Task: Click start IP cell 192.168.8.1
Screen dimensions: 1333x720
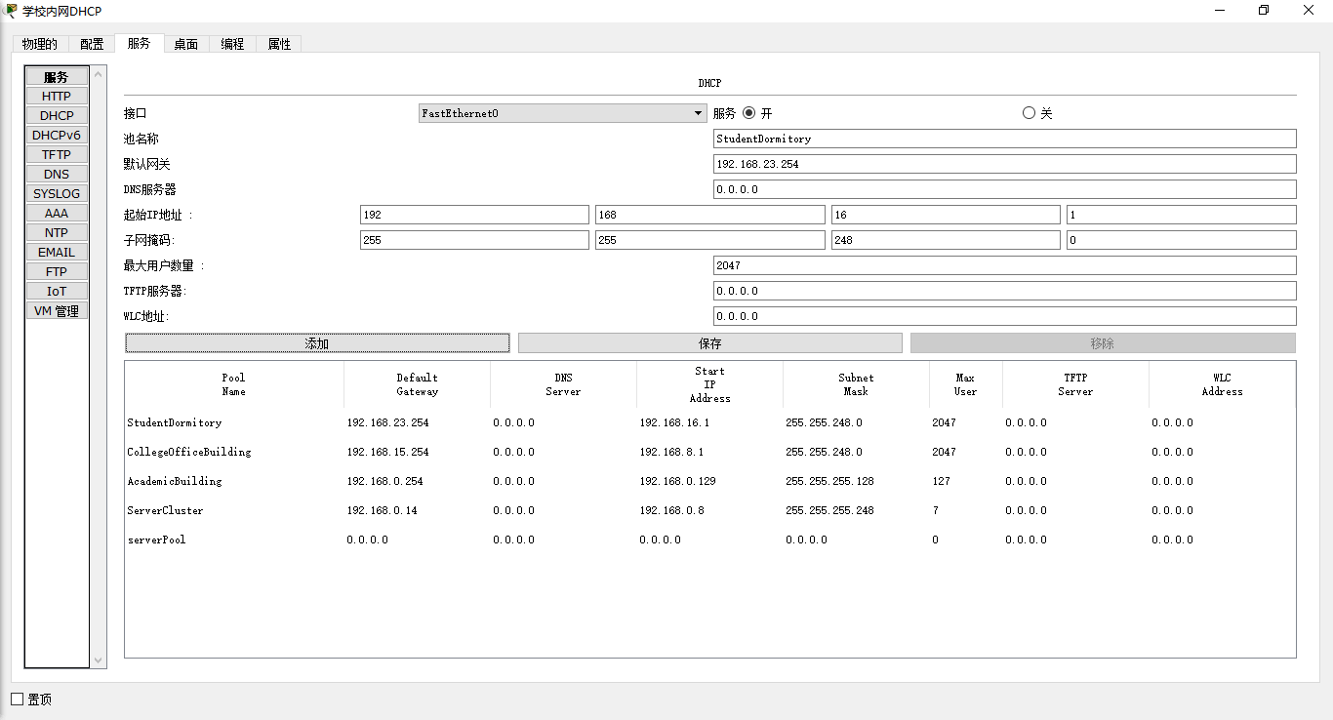Action: [671, 453]
